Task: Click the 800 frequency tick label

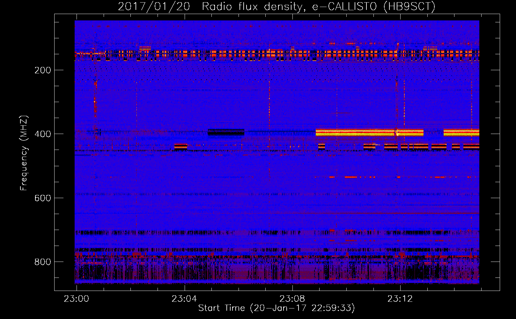Action: pyautogui.click(x=43, y=262)
